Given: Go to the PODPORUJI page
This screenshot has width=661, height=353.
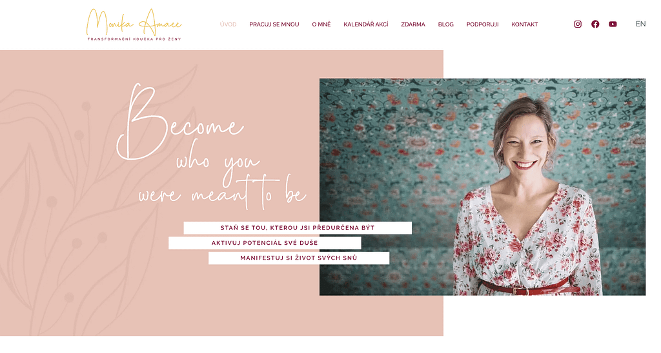Looking at the screenshot, I should (x=482, y=24).
